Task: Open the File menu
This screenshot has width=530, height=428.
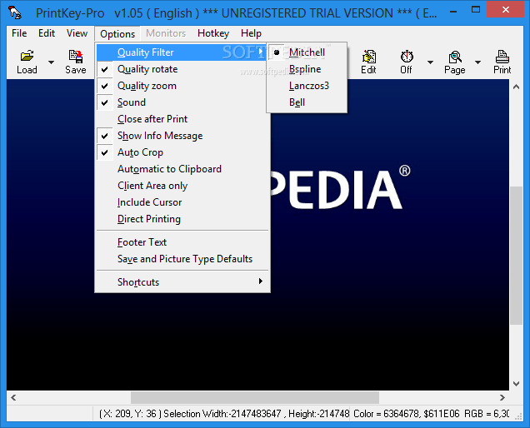Action: (19, 33)
